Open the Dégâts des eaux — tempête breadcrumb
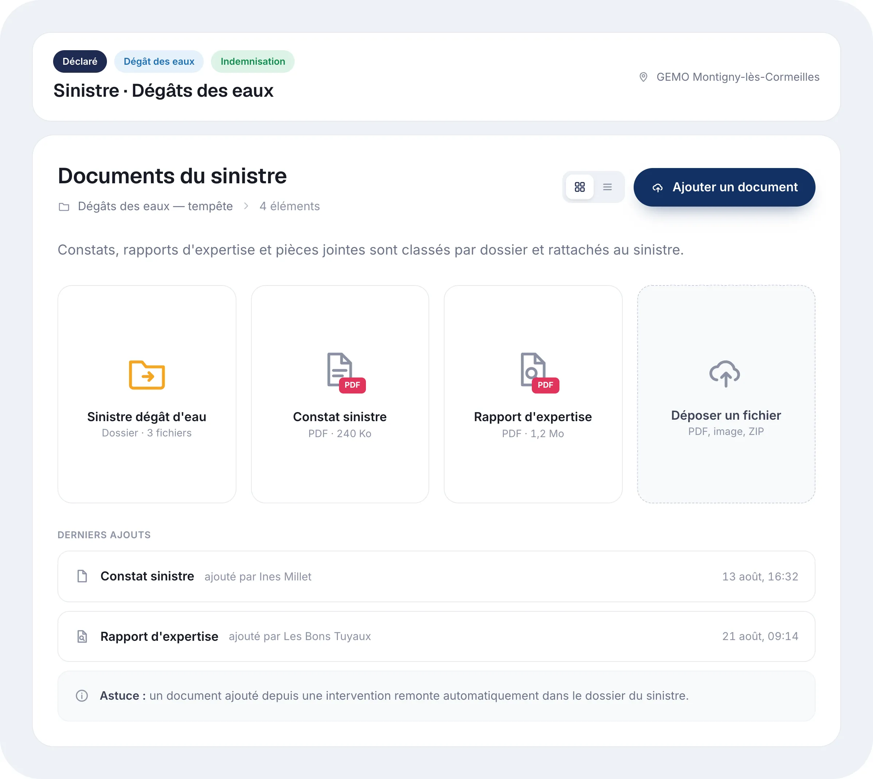The width and height of the screenshot is (873, 779). pos(155,206)
